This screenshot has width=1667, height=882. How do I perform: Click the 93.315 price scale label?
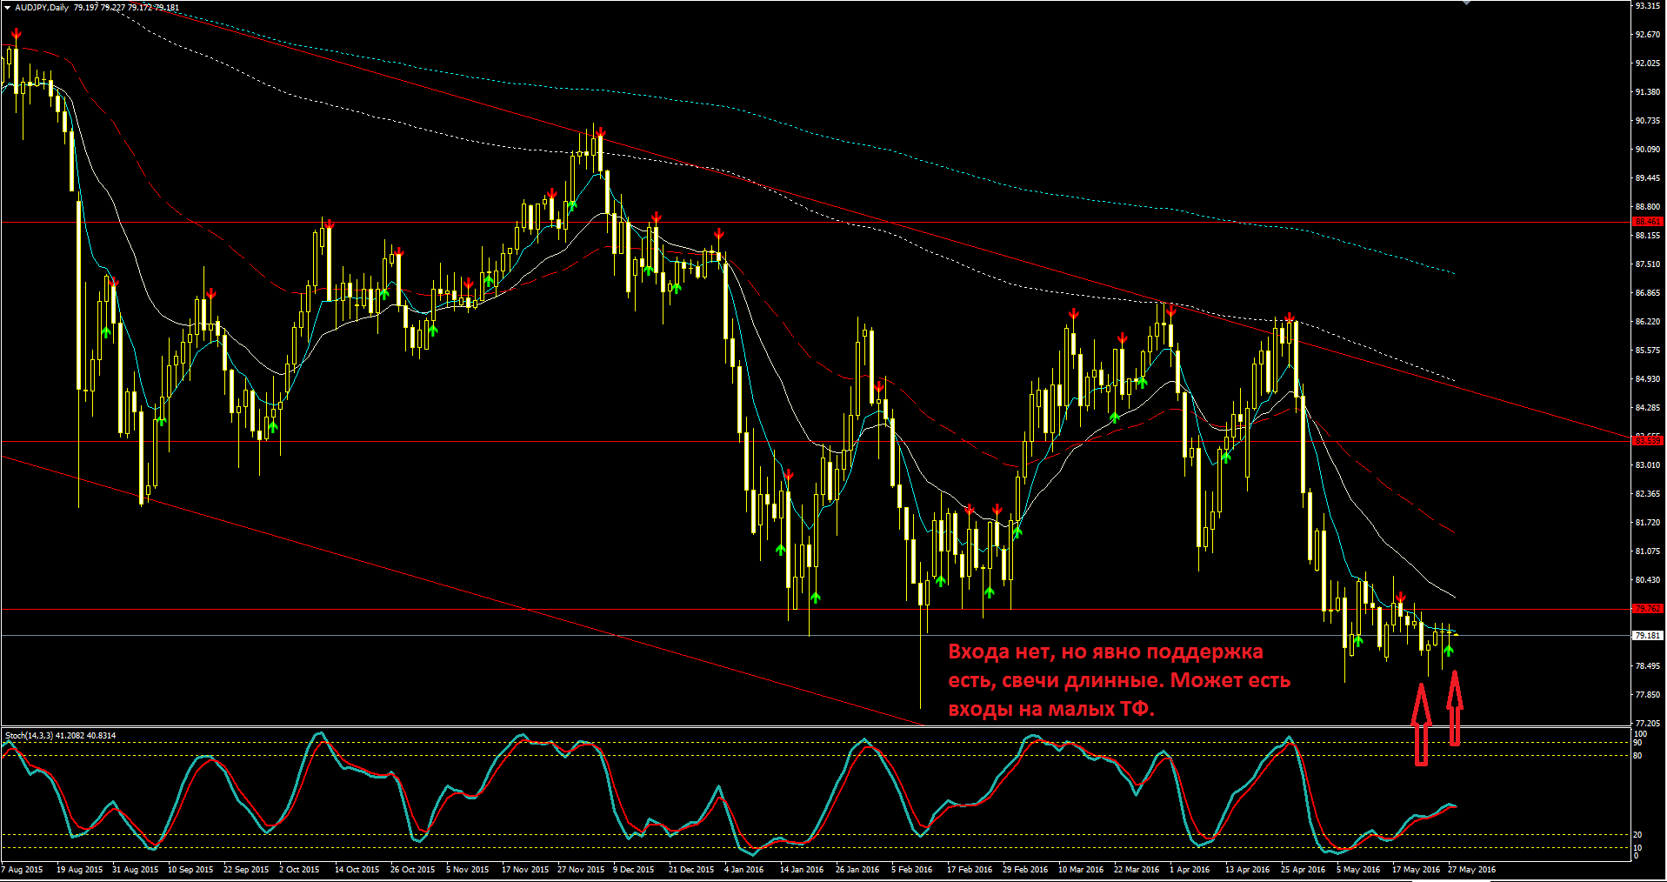click(1648, 6)
